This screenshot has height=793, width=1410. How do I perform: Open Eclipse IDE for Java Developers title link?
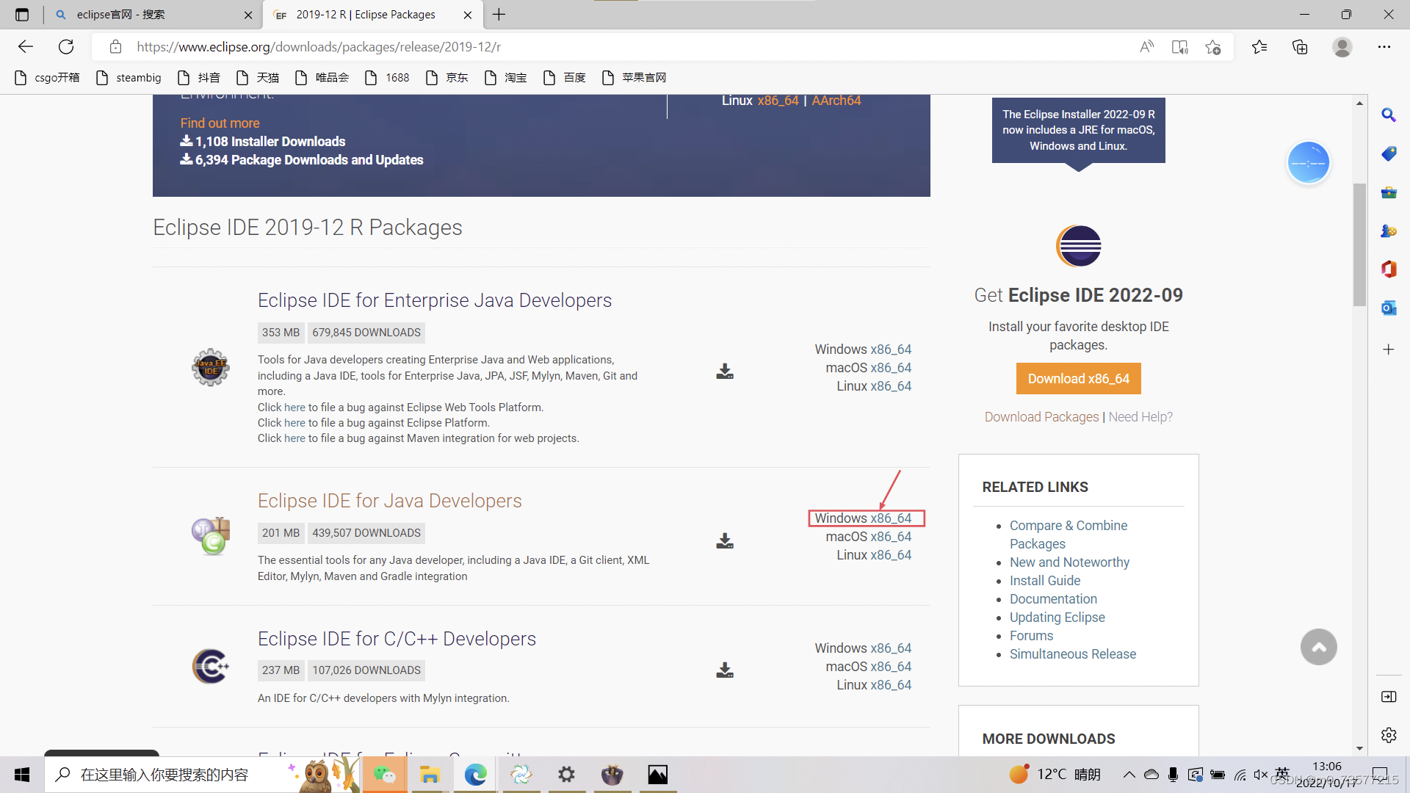pos(390,501)
